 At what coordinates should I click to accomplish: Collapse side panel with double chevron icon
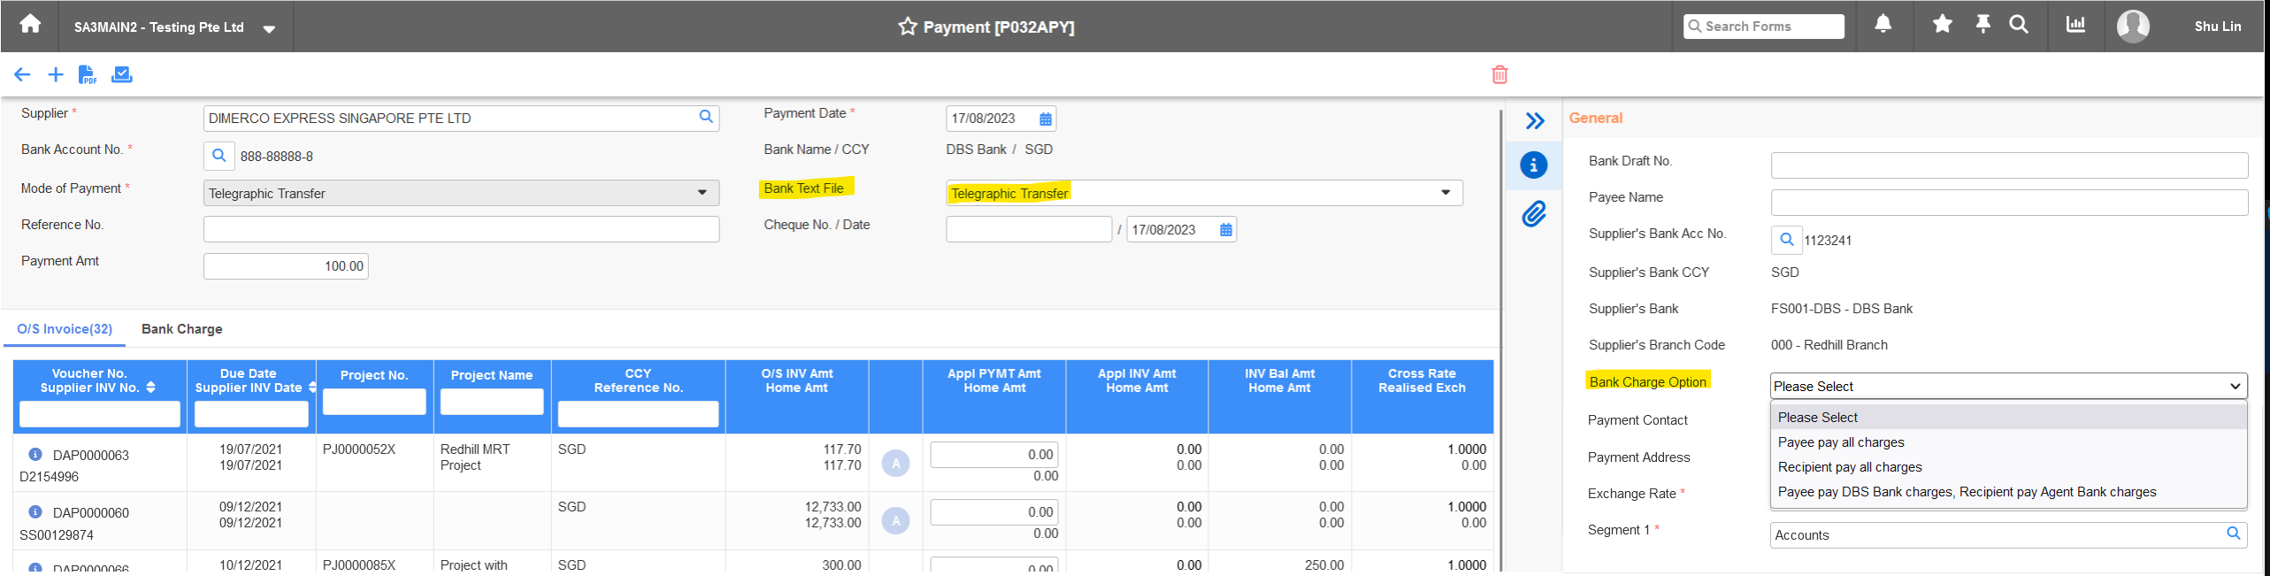pos(1535,121)
